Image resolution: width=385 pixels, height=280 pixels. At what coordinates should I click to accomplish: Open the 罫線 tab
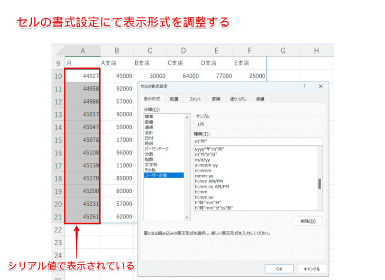216,99
